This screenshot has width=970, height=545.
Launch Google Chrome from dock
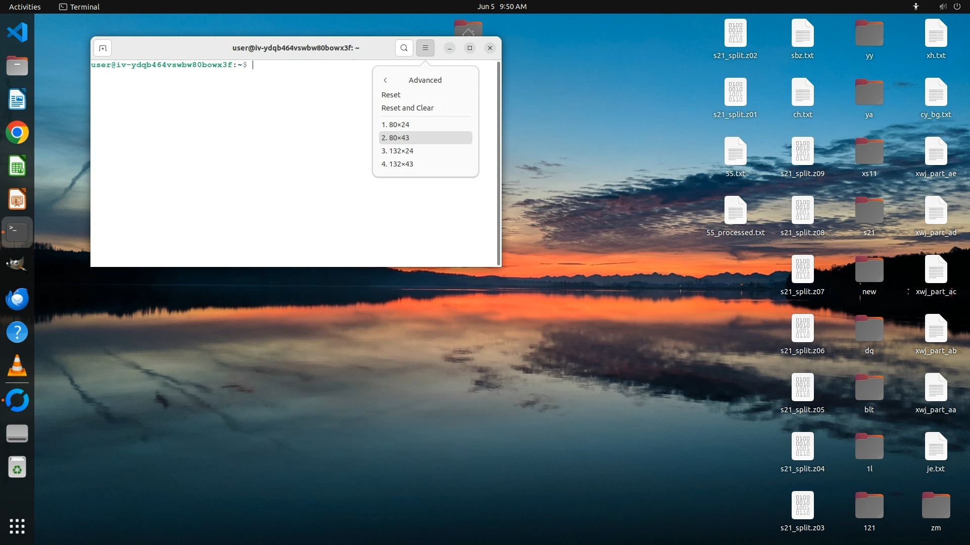pyautogui.click(x=17, y=133)
